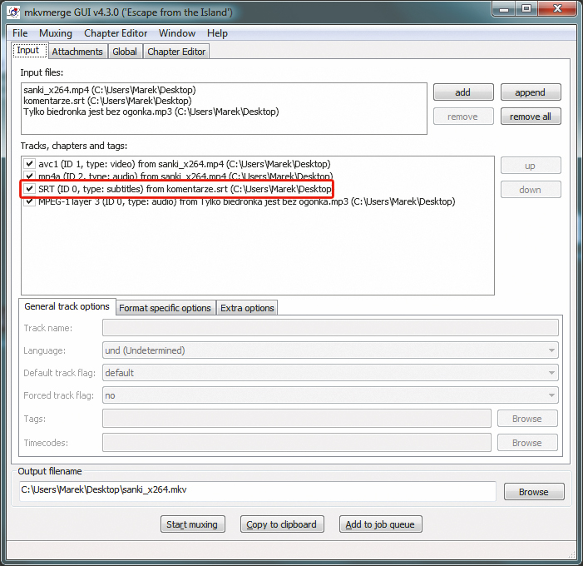Switch to the Attachments tab
The image size is (583, 566).
tap(78, 52)
